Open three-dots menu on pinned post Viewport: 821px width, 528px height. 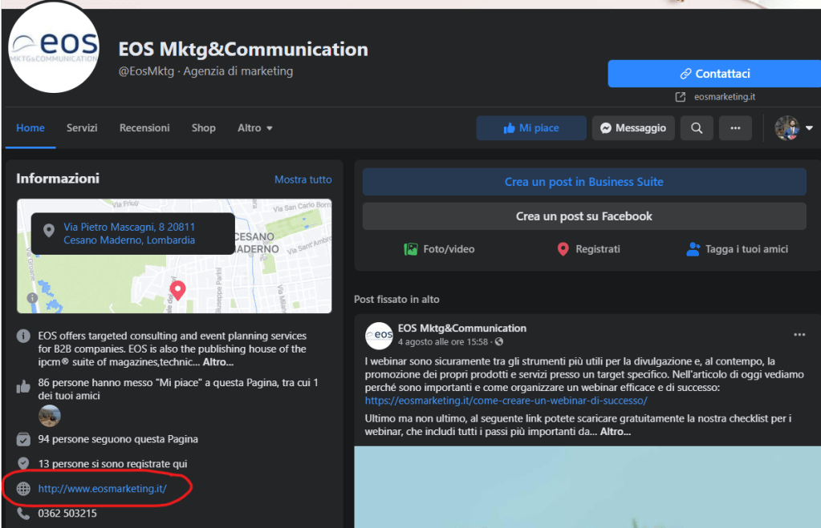coord(799,334)
